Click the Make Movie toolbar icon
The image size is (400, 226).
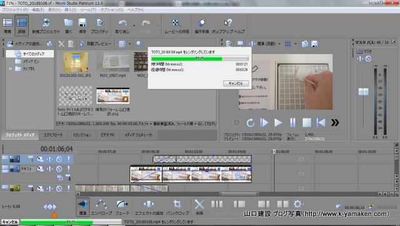pos(176,26)
